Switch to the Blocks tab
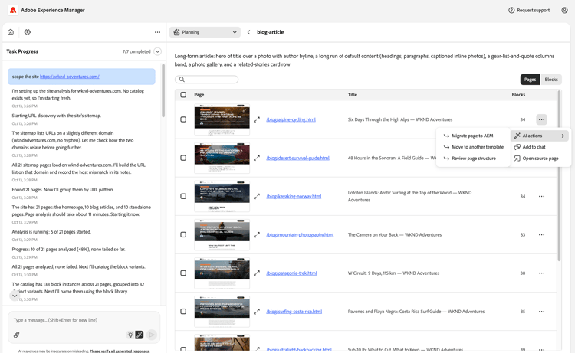 (551, 80)
